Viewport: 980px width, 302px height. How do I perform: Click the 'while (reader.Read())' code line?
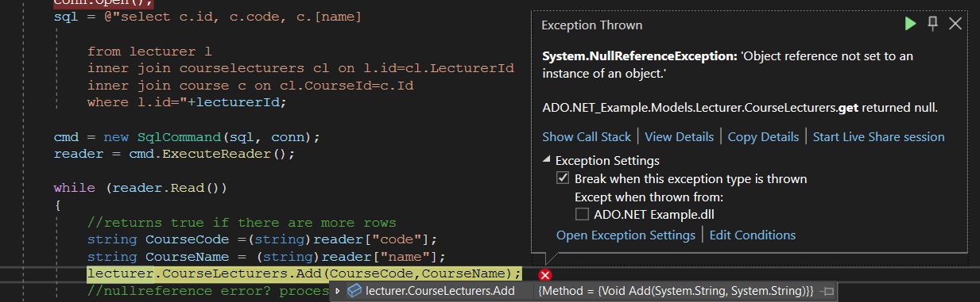click(140, 188)
